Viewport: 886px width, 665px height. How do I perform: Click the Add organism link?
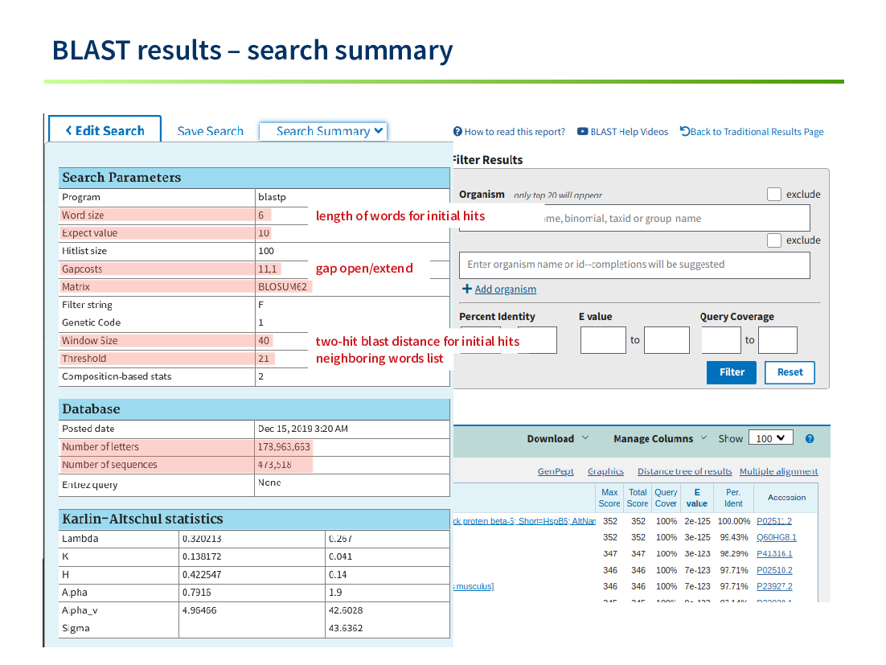point(505,289)
